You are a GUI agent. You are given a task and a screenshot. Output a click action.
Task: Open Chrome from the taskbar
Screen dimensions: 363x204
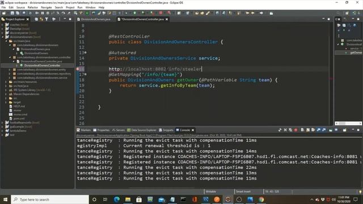(x=261, y=199)
